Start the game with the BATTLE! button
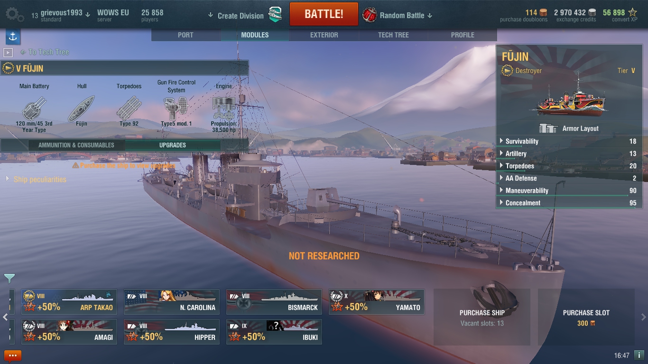Viewport: 648px width, 364px height. pos(324,14)
